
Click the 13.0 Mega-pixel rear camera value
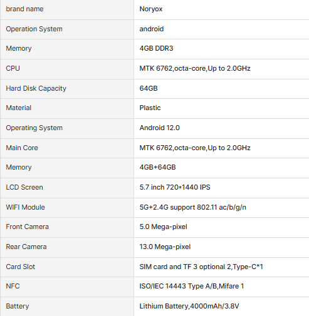(165, 247)
